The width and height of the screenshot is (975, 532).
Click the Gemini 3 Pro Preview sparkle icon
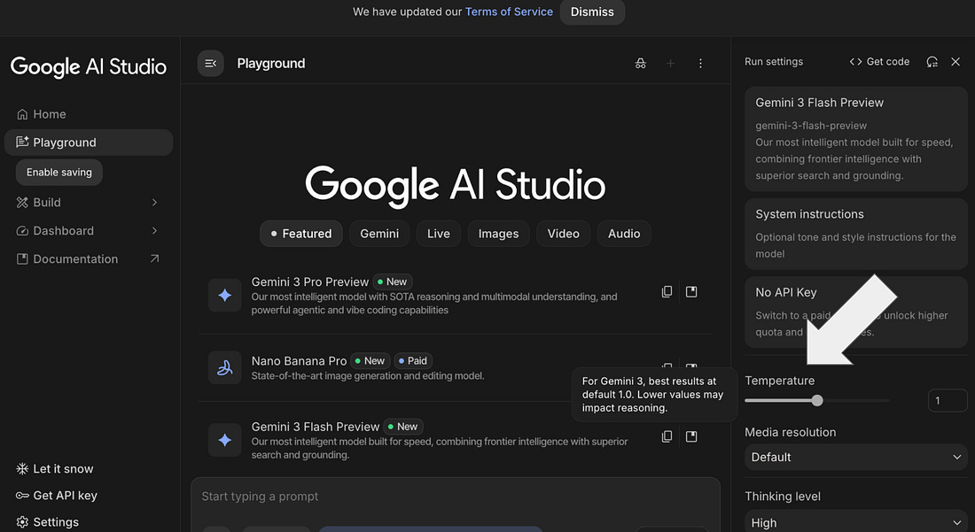[x=225, y=295]
